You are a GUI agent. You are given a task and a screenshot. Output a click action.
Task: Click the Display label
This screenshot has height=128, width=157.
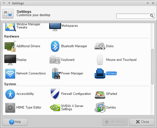point(21,60)
